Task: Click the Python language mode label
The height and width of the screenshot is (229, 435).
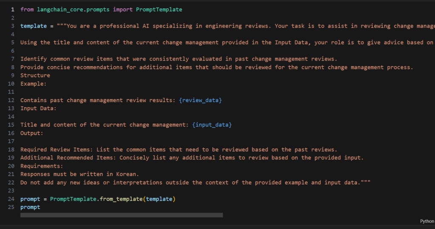Action: [427, 221]
